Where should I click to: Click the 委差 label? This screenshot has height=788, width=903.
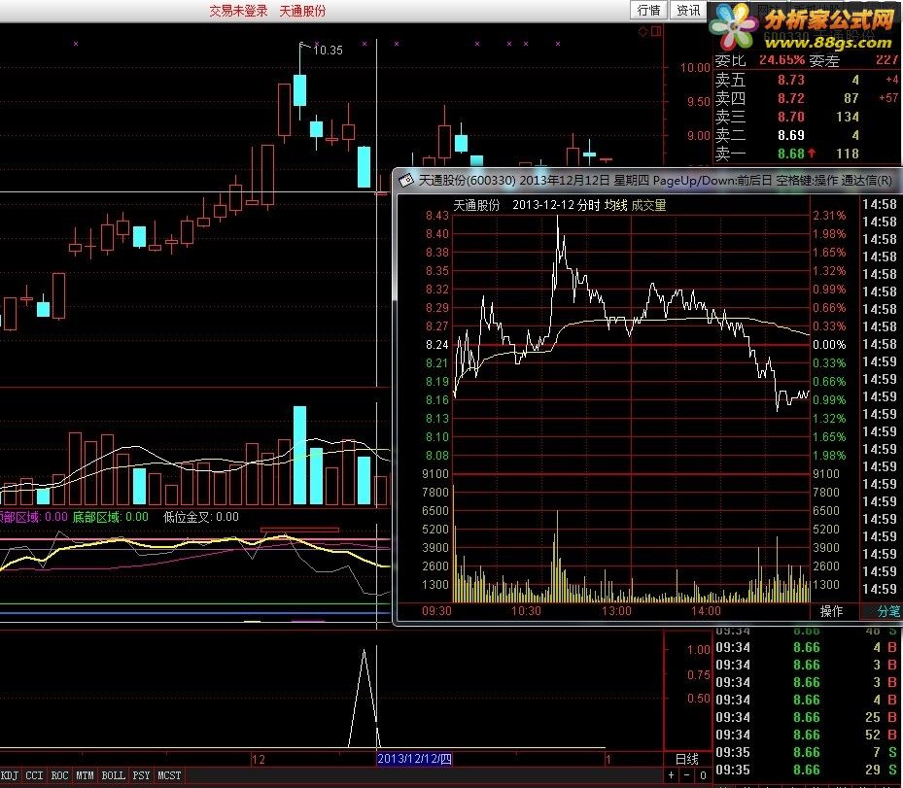824,60
